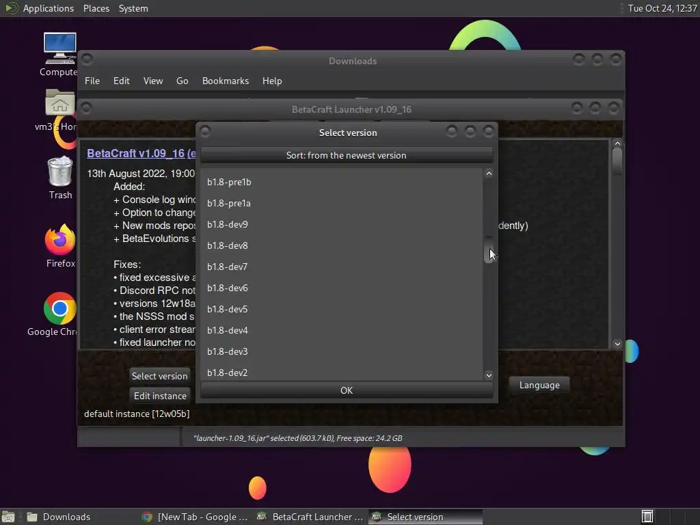
Task: Select version b1.8-dev3
Action: (342, 351)
